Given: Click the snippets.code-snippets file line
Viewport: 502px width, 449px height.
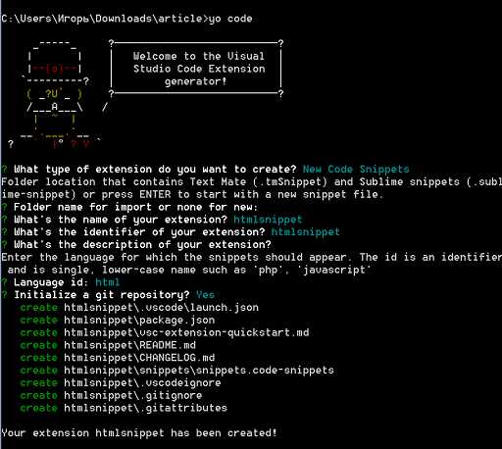Looking at the screenshot, I should 176,371.
